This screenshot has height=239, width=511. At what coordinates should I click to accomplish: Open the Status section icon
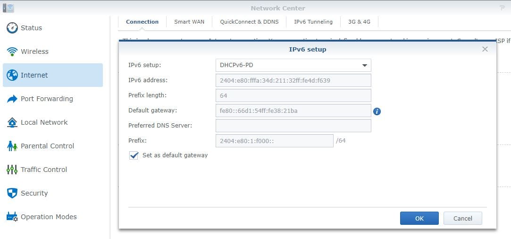coord(12,28)
